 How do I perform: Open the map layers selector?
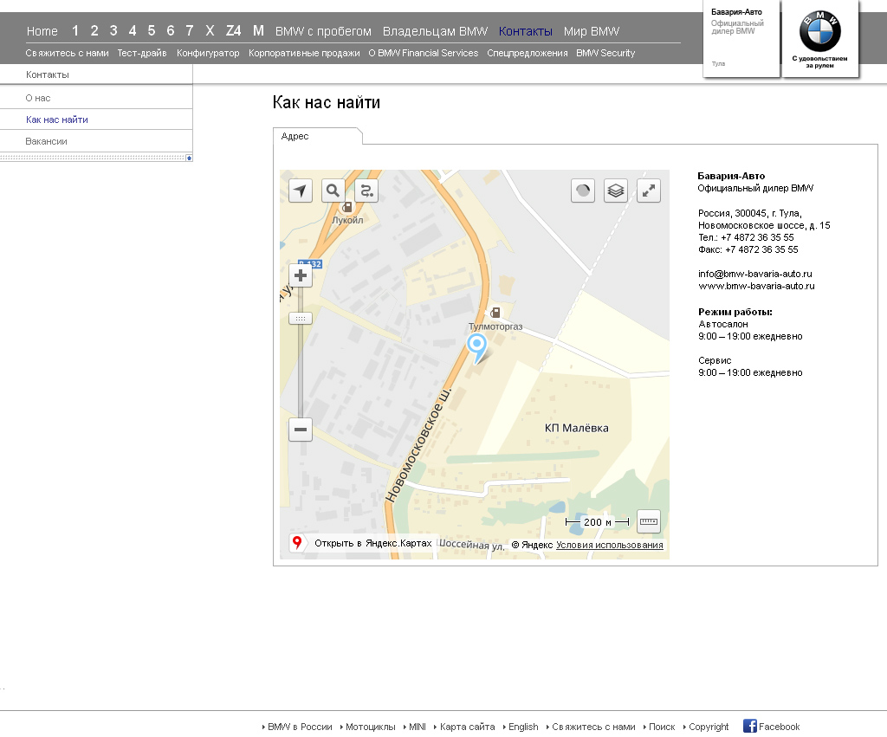(x=616, y=191)
